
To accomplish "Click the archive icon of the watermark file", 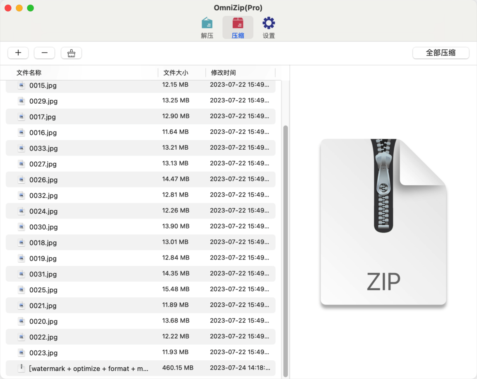I will tap(21, 368).
